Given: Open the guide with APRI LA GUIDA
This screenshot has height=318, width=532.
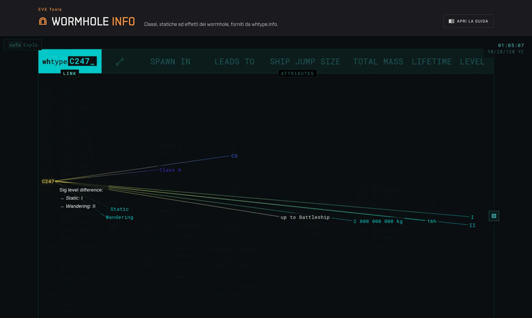Looking at the screenshot, I should pyautogui.click(x=468, y=21).
